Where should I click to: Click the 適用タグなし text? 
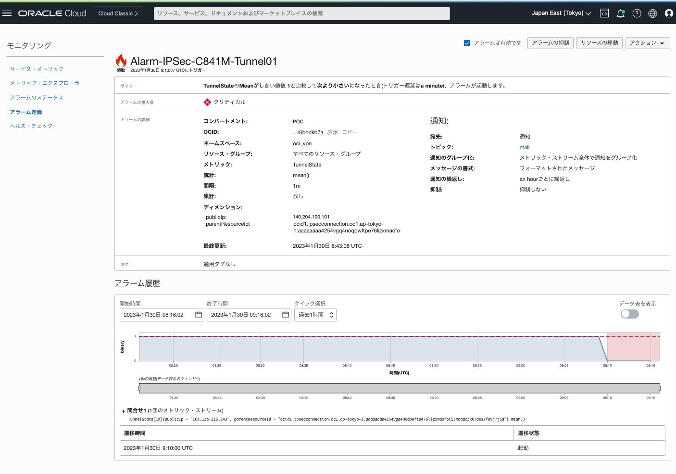click(x=219, y=264)
